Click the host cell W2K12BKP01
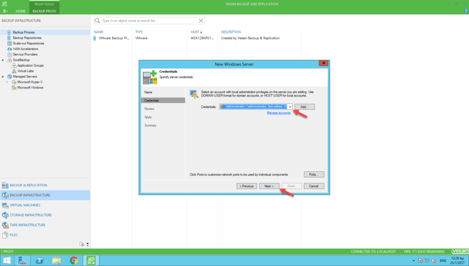The image size is (469, 266). [202, 38]
